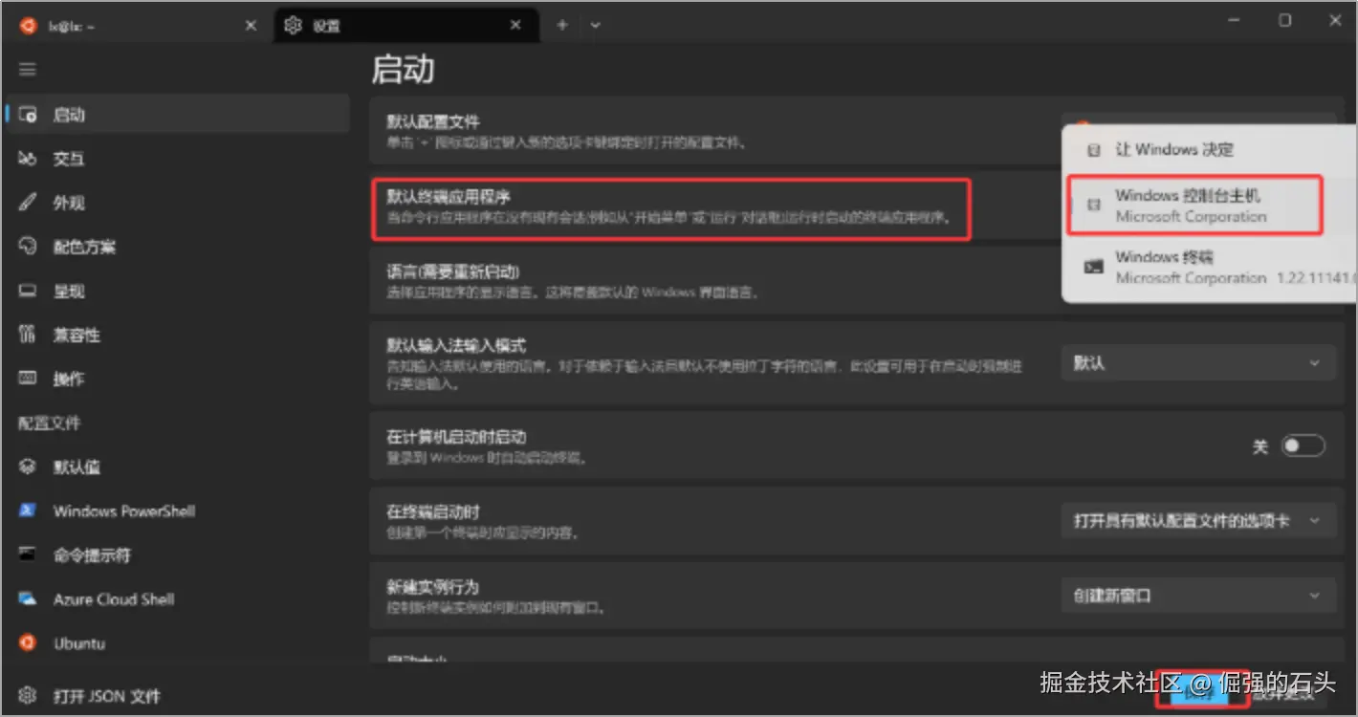Maximize the terminal window
This screenshot has width=1358, height=717.
click(1285, 20)
